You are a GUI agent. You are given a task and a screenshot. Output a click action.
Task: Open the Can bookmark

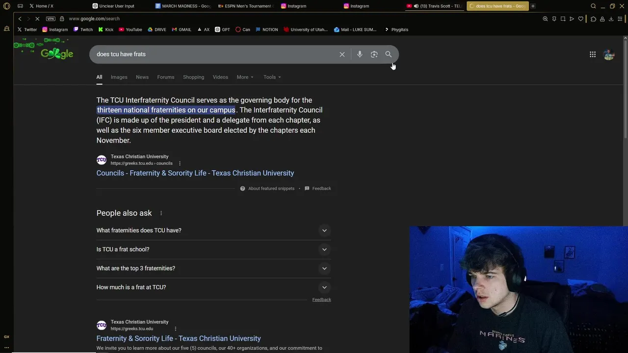point(243,29)
